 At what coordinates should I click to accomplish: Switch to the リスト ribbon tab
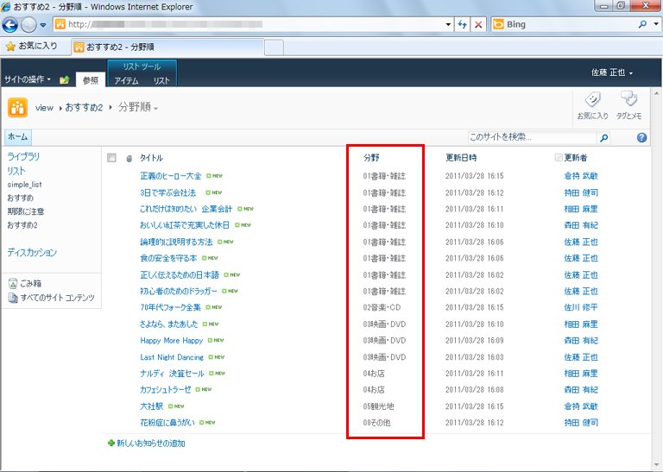161,81
